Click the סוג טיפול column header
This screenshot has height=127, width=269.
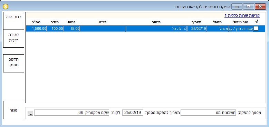(x=241, y=22)
